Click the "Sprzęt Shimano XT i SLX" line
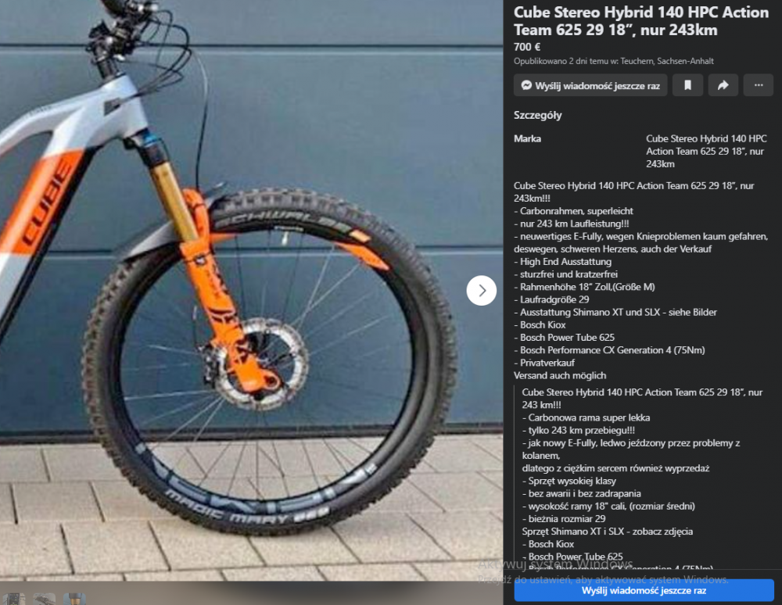Image resolution: width=782 pixels, height=605 pixels. (608, 532)
